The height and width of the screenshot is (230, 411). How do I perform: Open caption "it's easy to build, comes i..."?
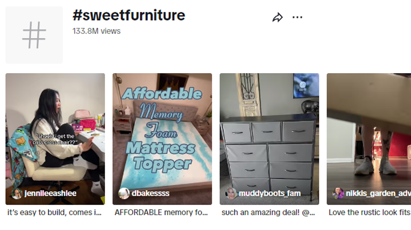tap(54, 213)
